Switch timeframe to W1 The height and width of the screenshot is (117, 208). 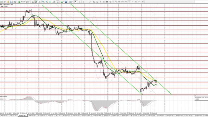139,2
